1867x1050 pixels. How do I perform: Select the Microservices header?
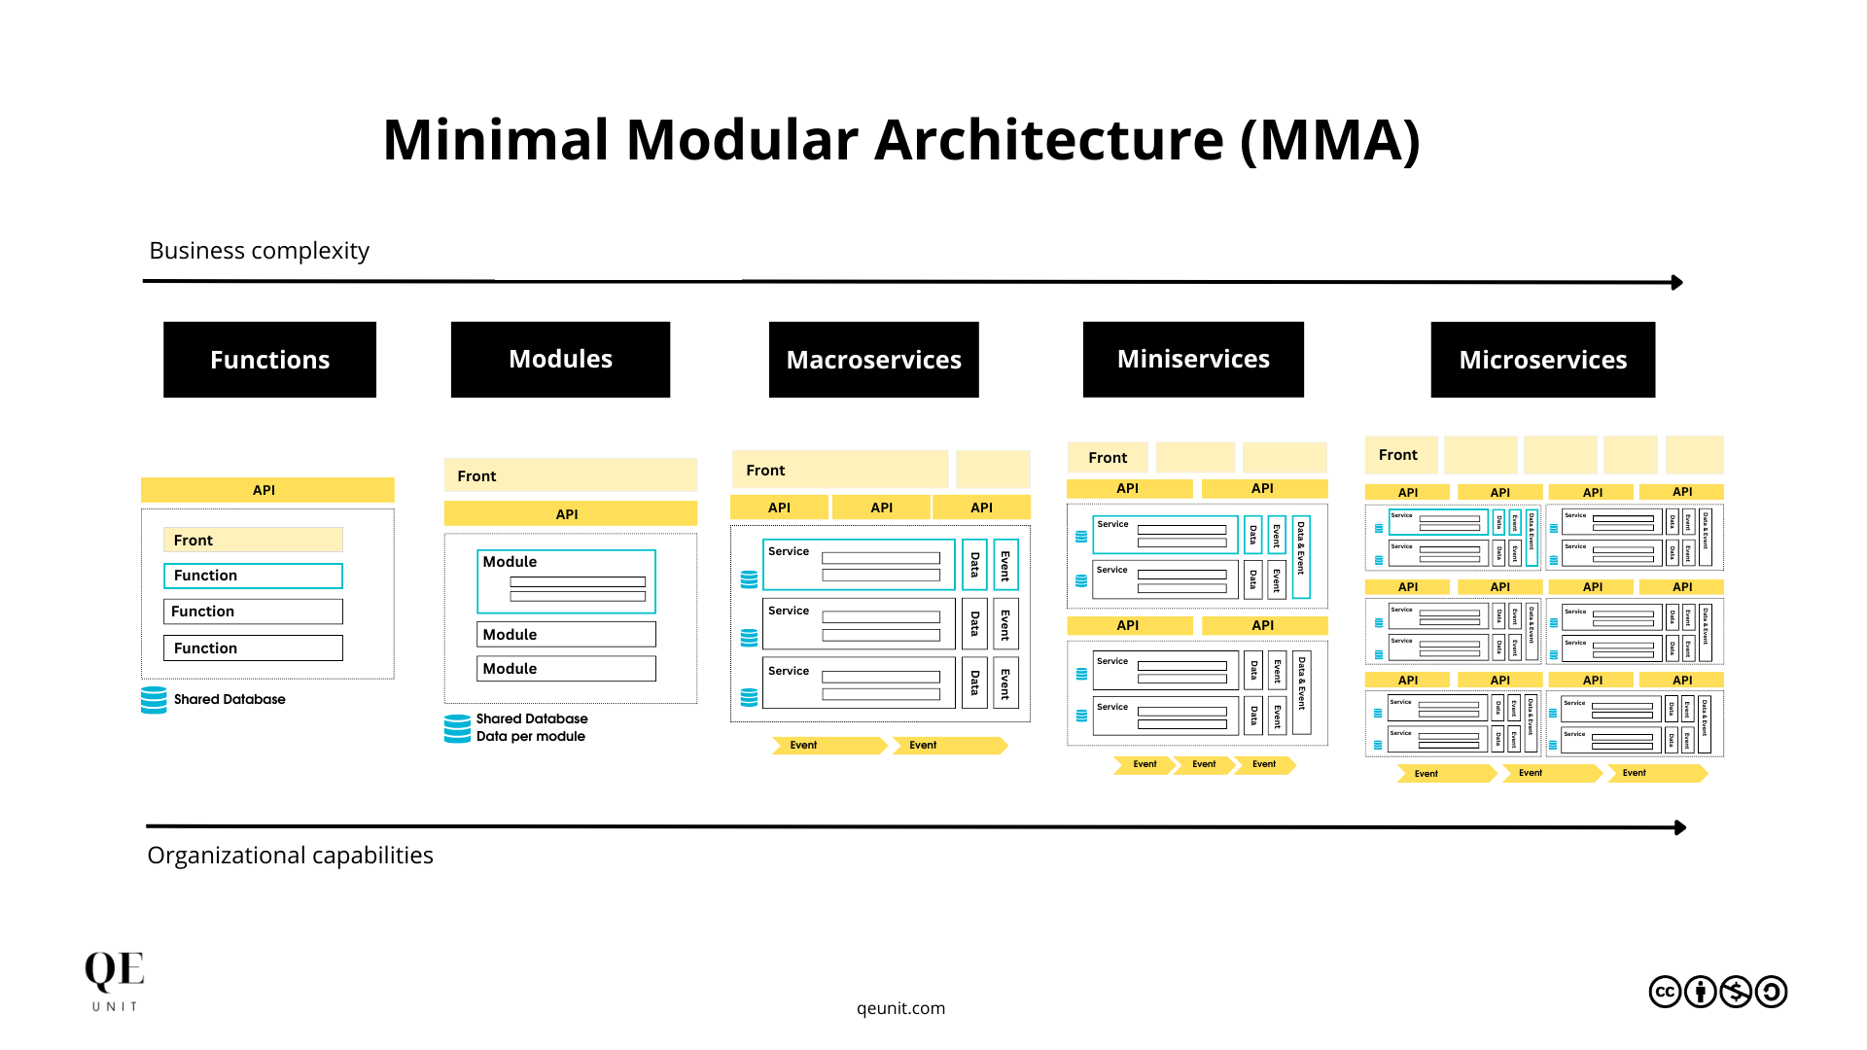[x=1542, y=360]
